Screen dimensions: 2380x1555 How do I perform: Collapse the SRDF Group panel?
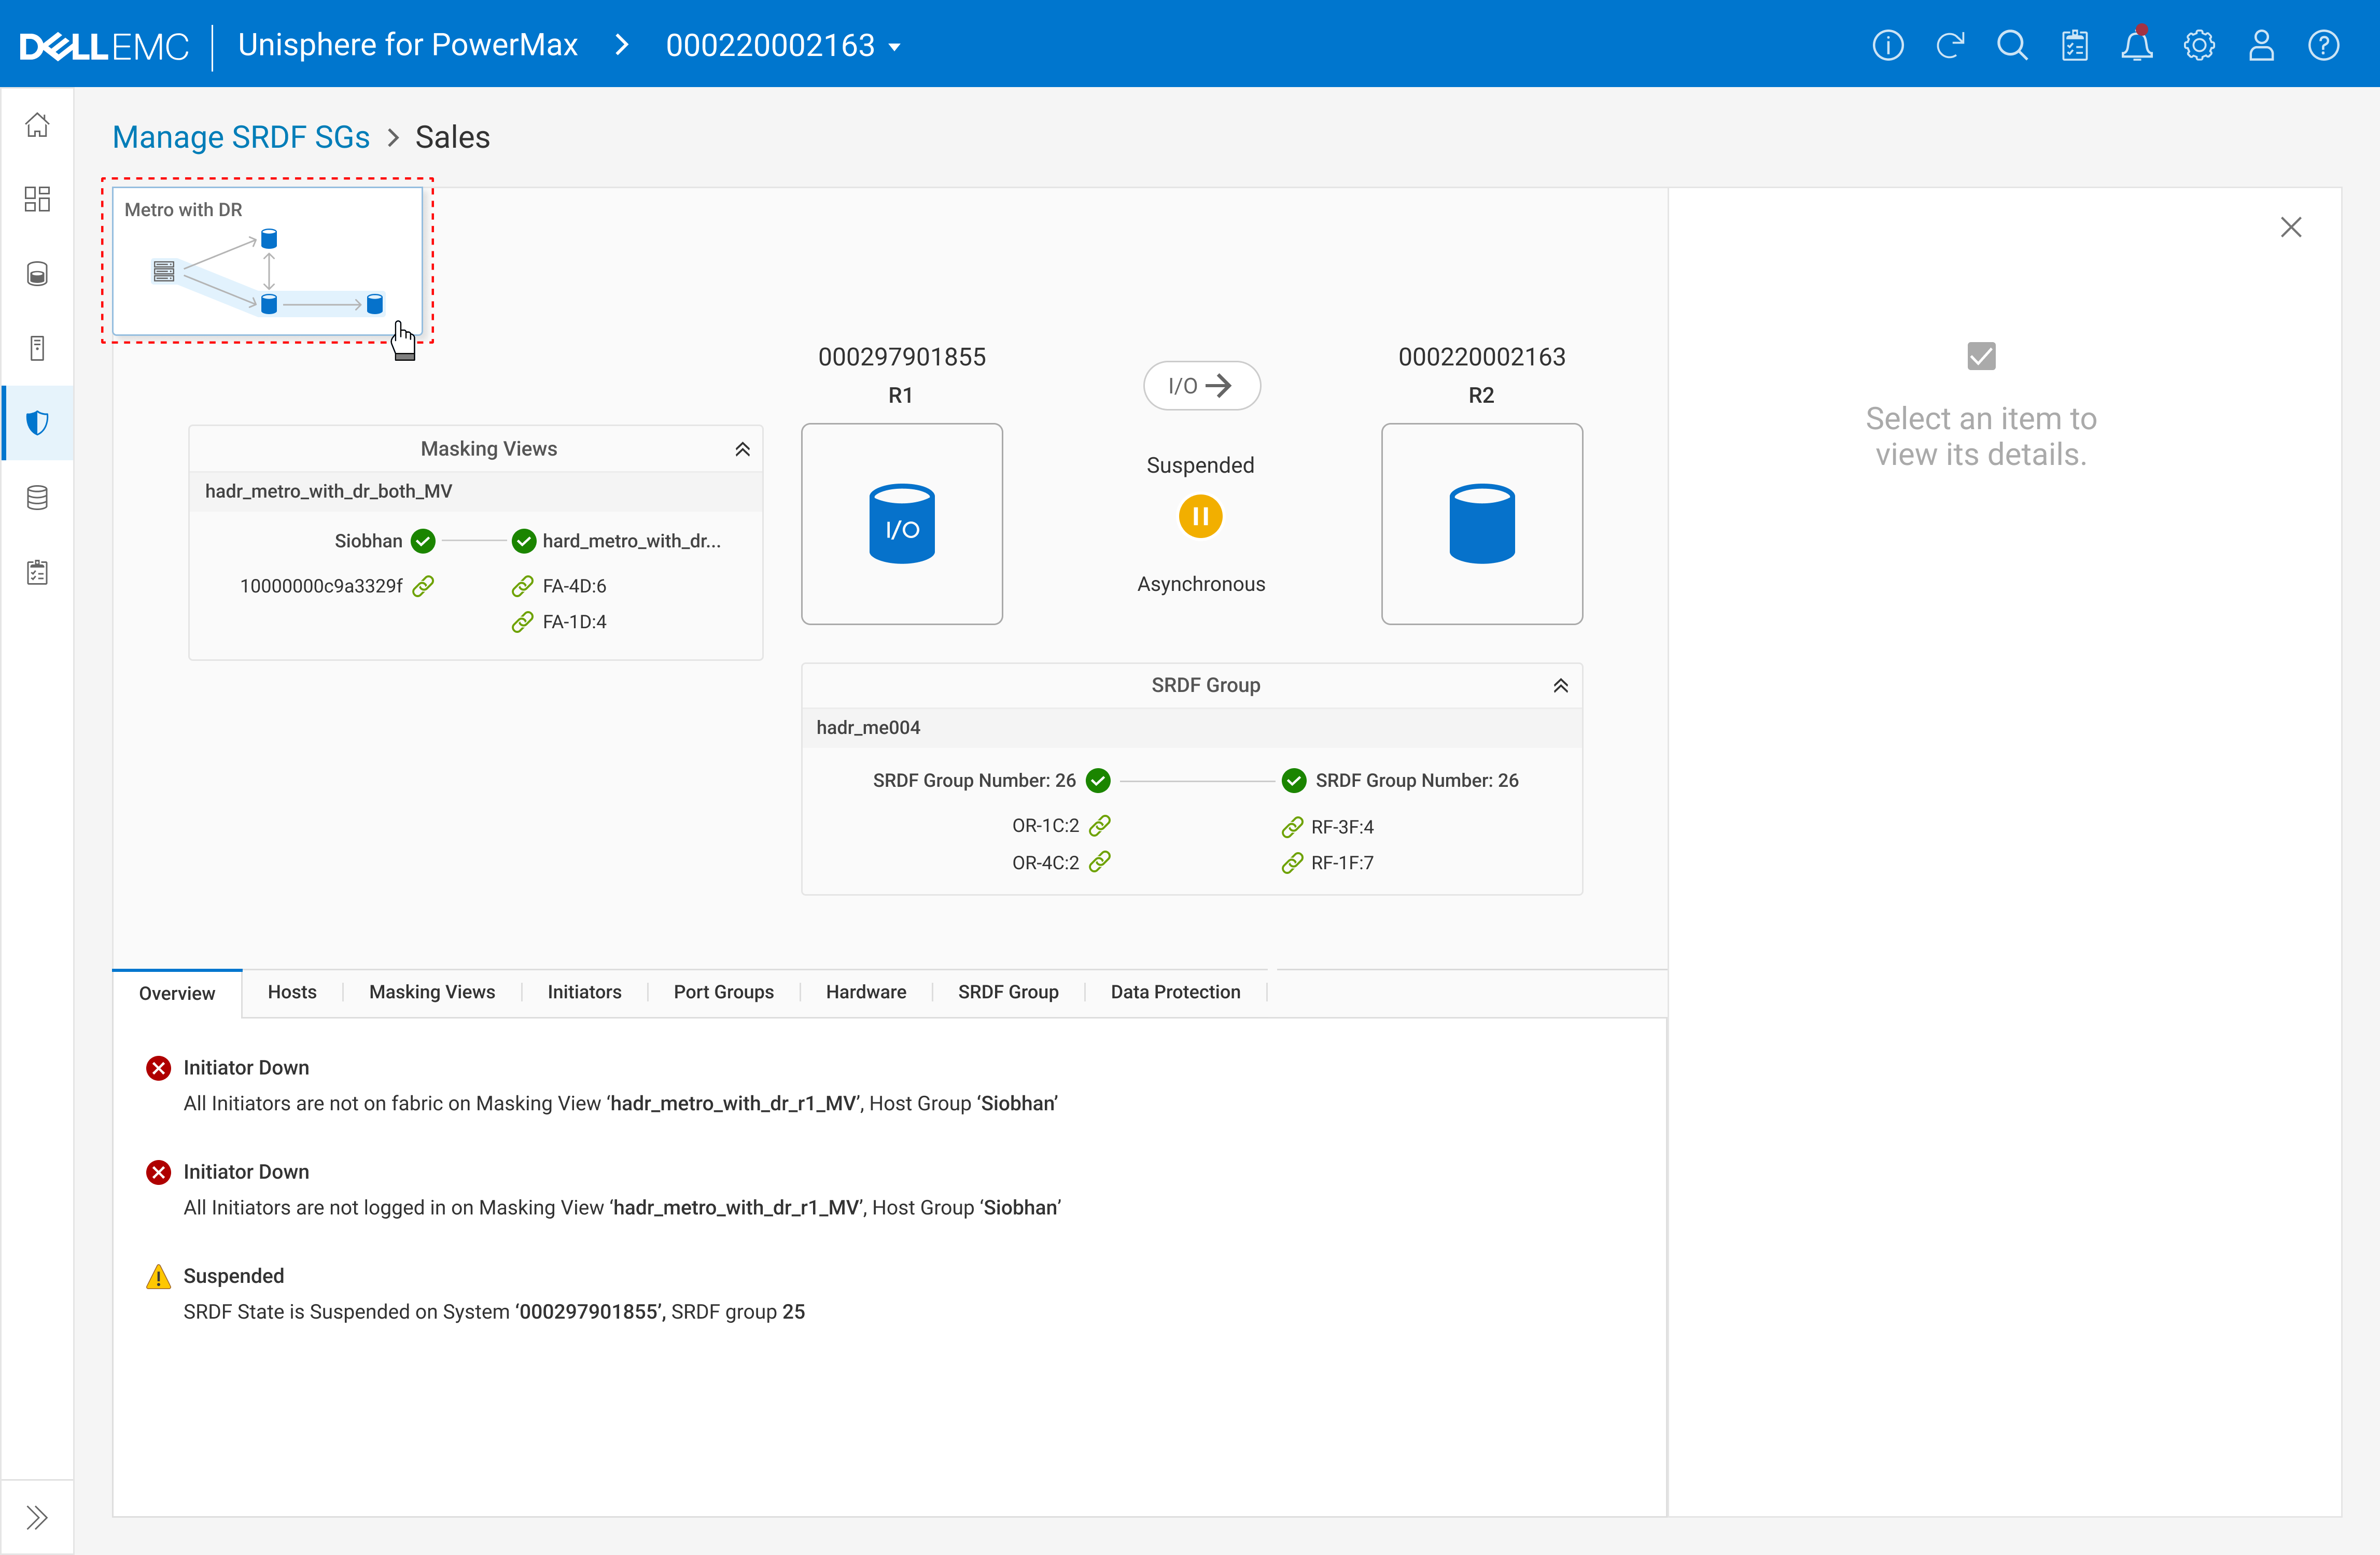point(1560,686)
